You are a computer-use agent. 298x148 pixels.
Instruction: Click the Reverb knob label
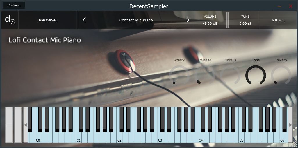pos(281,60)
